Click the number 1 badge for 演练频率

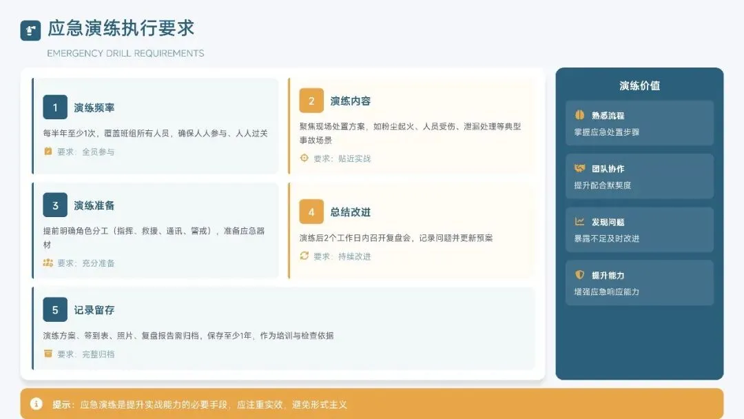55,108
